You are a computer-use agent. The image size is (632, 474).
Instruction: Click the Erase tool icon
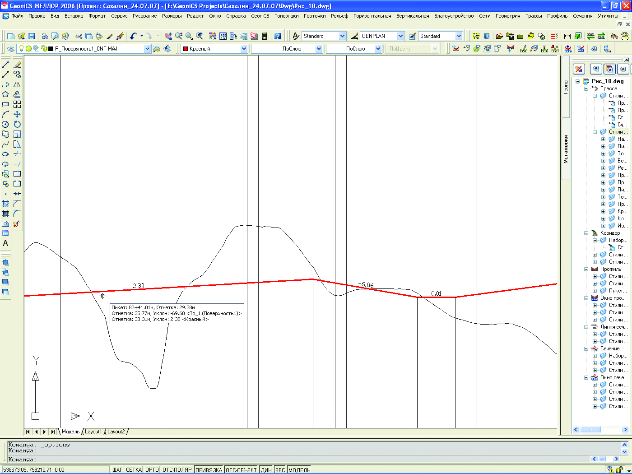pyautogui.click(x=17, y=65)
